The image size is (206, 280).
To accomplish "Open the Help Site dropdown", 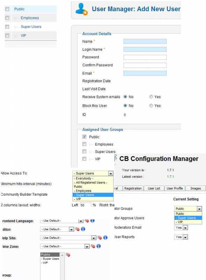I will (68, 238).
